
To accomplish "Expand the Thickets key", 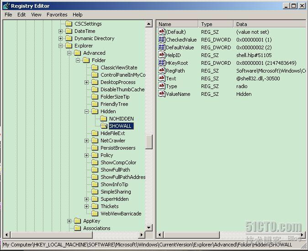I will [87, 206].
